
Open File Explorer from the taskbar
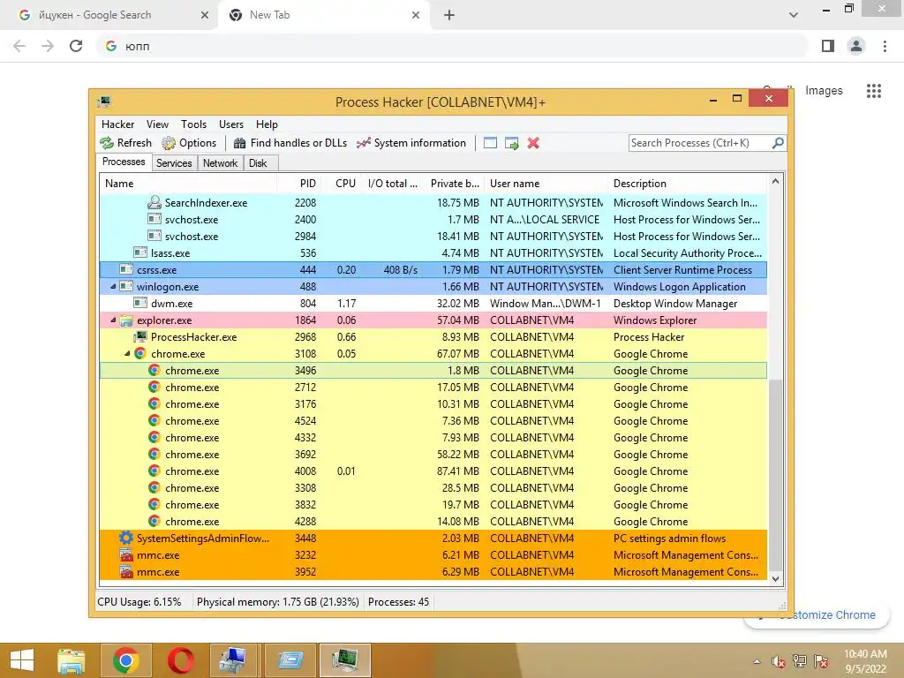click(72, 660)
